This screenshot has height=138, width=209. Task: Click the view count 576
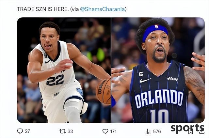point(157,131)
